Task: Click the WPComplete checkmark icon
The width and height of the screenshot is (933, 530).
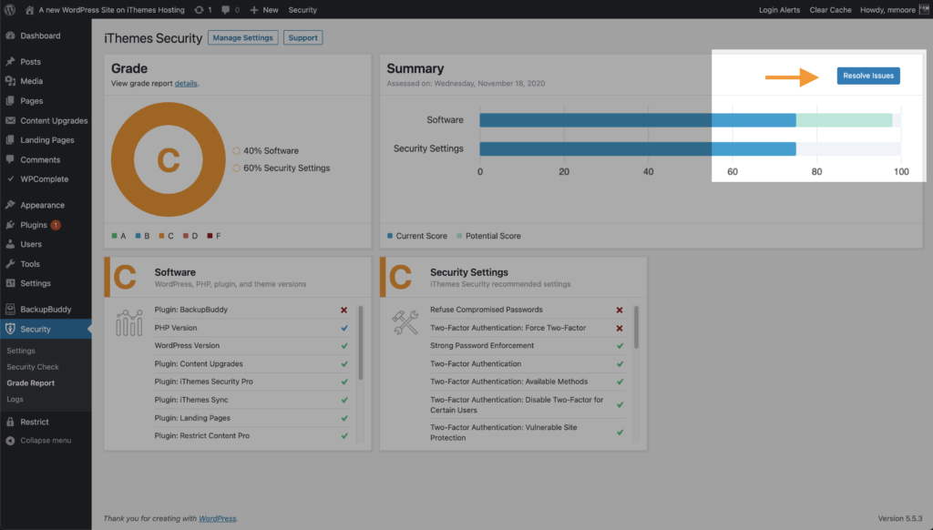Action: [10, 179]
